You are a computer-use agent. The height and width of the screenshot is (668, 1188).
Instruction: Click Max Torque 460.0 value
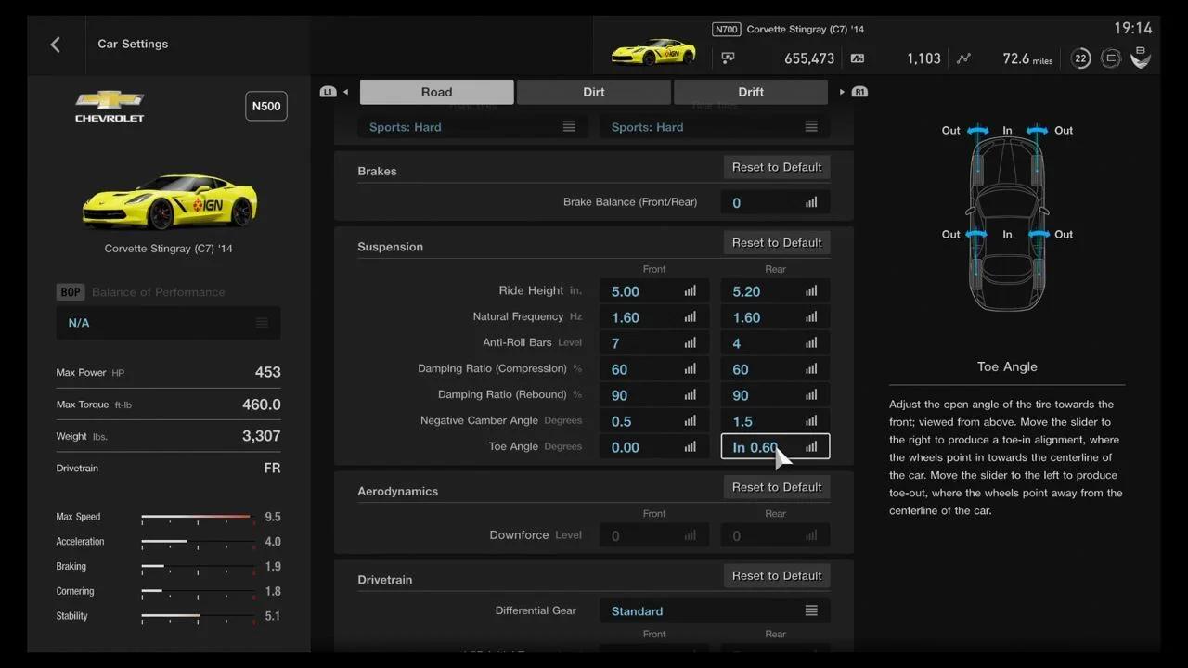point(261,405)
